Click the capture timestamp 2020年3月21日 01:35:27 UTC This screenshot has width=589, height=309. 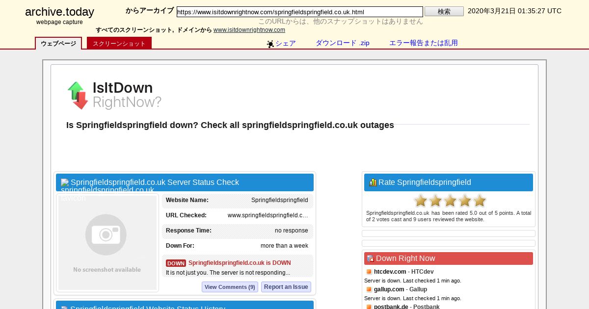[514, 11]
